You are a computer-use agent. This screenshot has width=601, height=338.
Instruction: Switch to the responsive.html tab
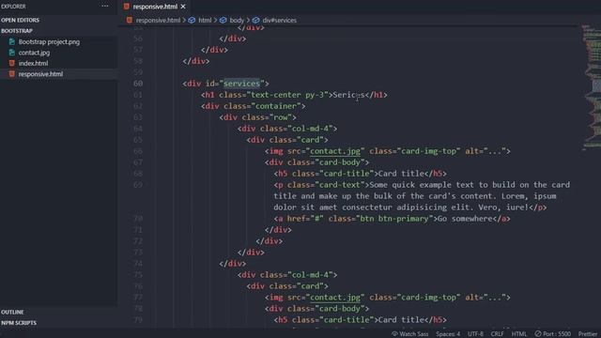point(155,7)
